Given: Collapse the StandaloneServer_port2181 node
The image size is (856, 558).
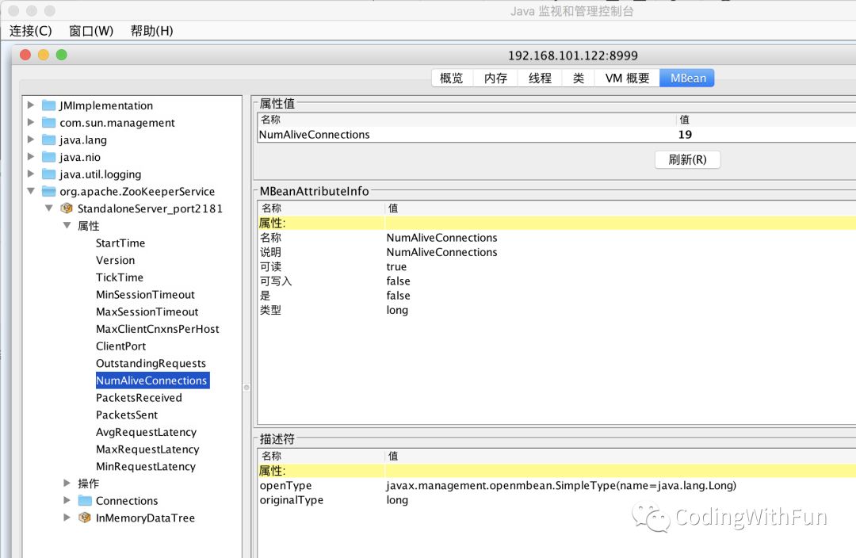Looking at the screenshot, I should point(49,208).
